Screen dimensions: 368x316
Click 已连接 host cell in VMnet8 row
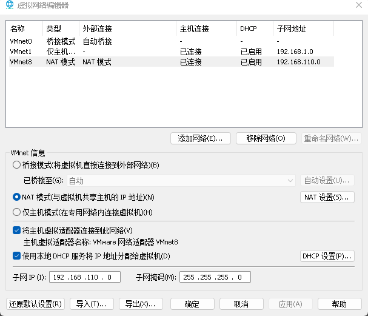point(191,62)
